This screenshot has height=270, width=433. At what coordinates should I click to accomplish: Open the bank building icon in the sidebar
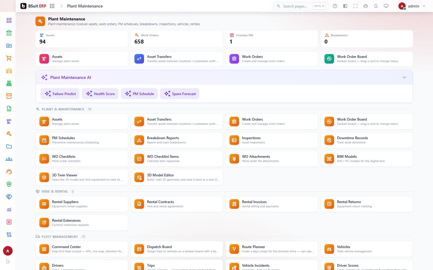(9, 33)
